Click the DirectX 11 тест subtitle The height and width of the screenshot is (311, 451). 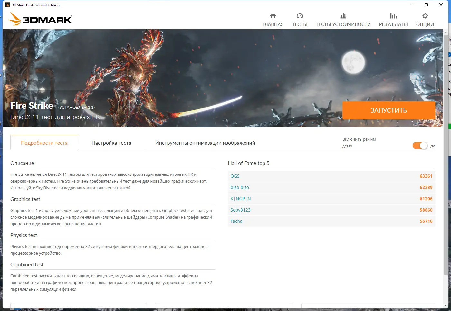[55, 117]
